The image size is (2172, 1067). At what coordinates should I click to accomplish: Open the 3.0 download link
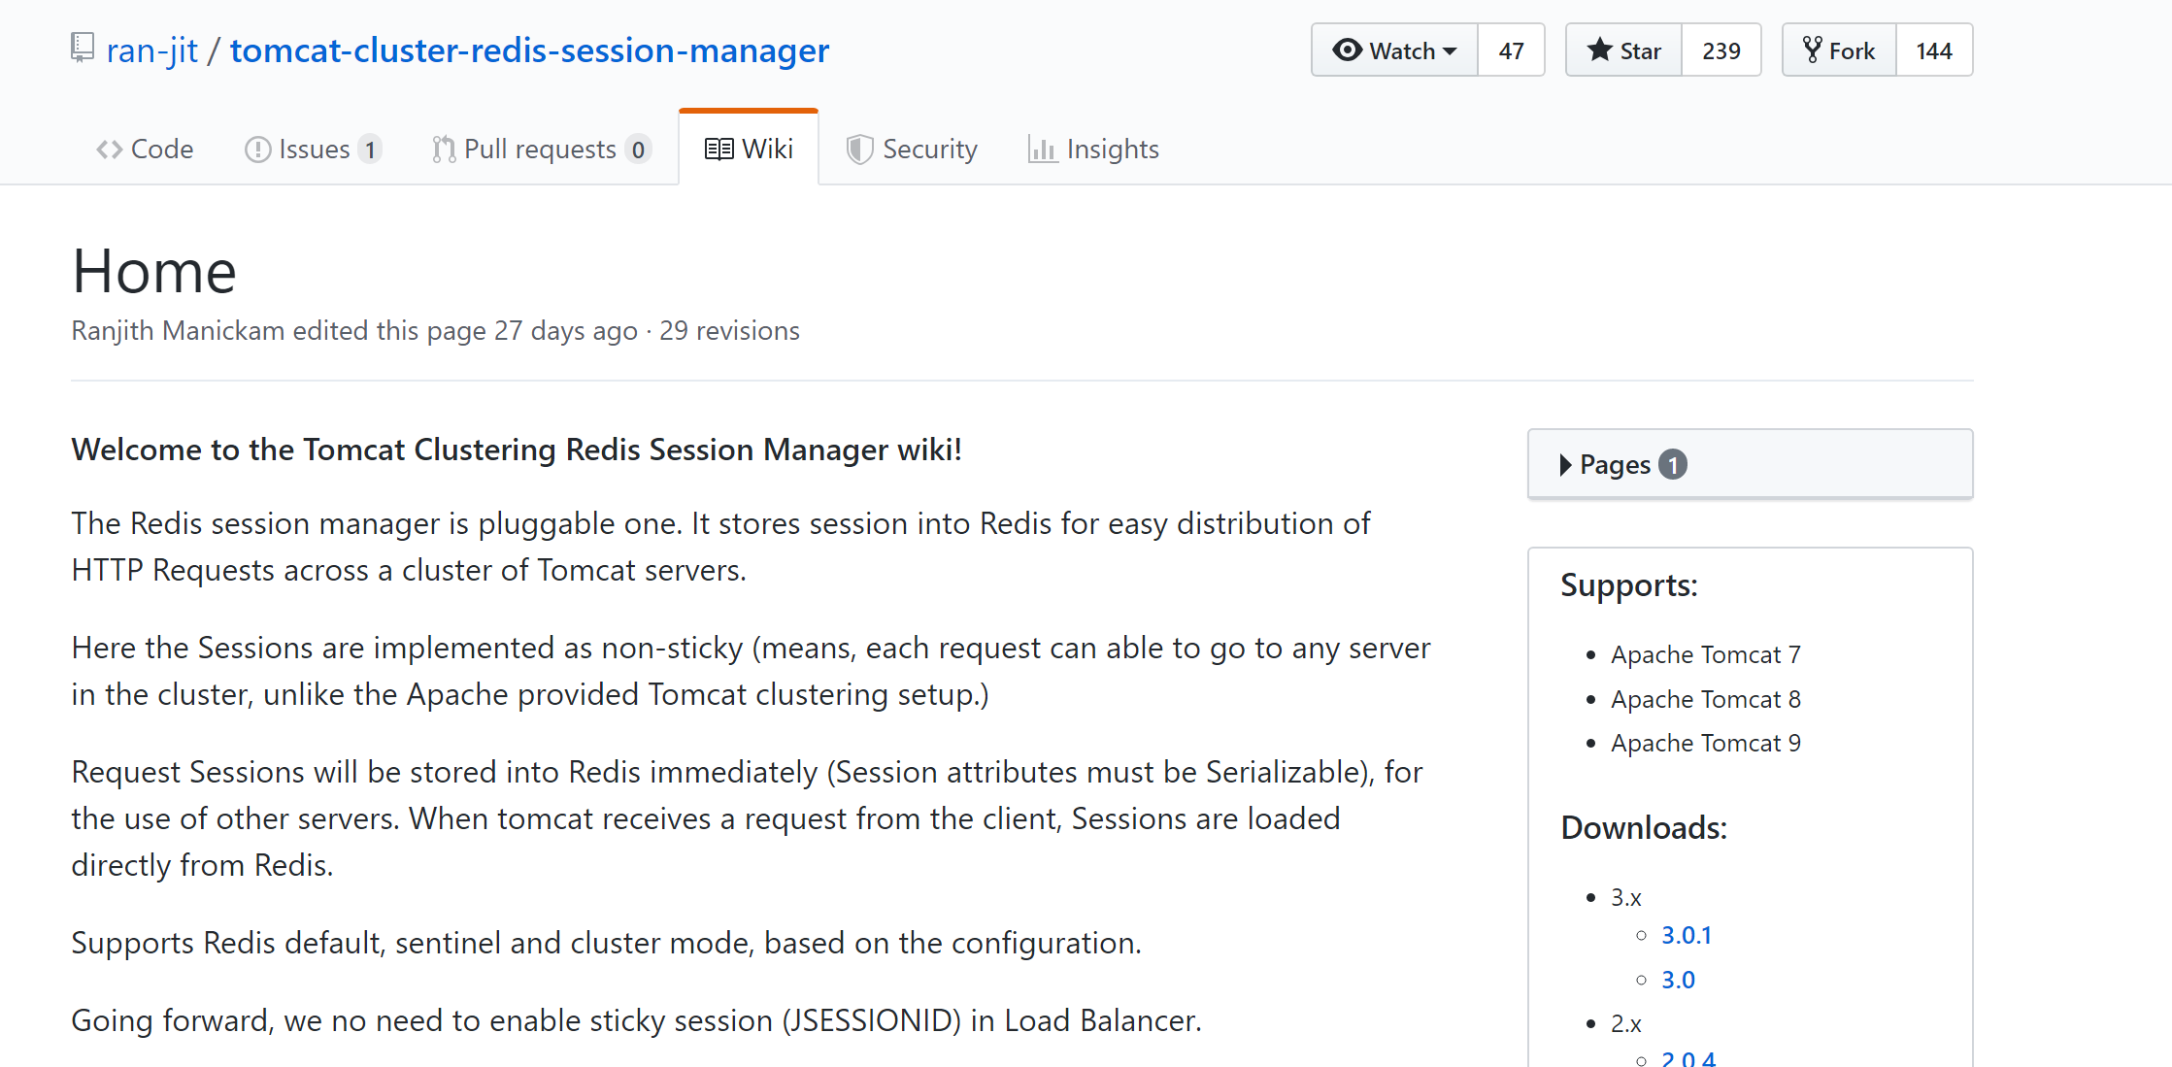(x=1678, y=980)
